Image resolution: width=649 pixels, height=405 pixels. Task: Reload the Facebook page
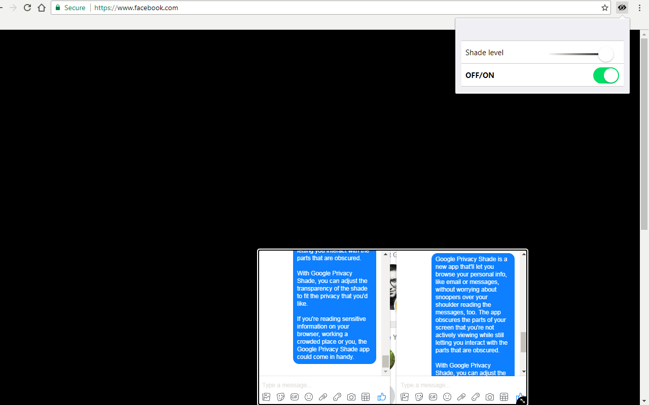point(27,8)
